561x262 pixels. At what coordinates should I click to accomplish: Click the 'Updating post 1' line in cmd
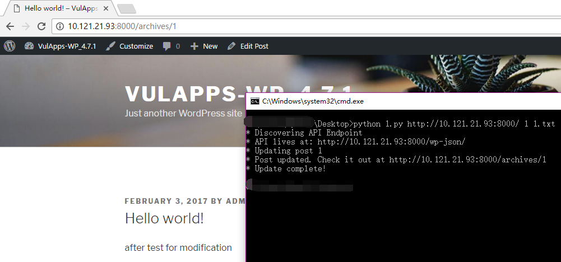[x=284, y=151]
